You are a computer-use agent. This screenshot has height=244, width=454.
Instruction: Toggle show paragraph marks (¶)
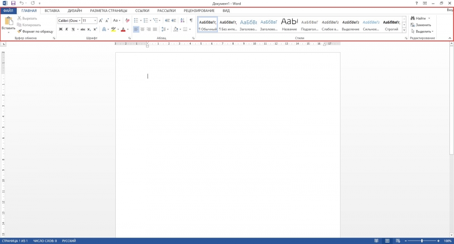coord(191,20)
